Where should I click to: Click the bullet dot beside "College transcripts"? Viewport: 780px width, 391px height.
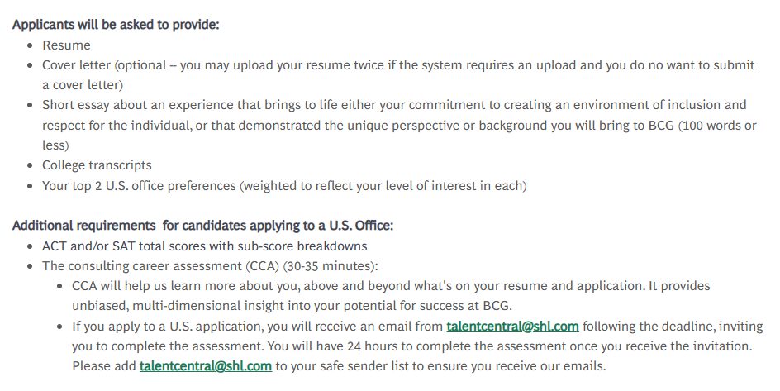coord(31,165)
